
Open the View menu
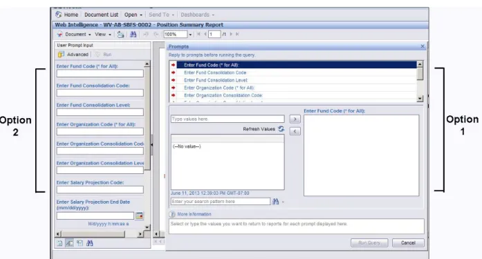tap(102, 35)
